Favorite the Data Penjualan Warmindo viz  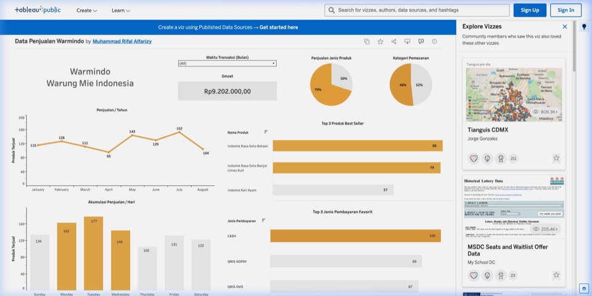click(x=380, y=41)
